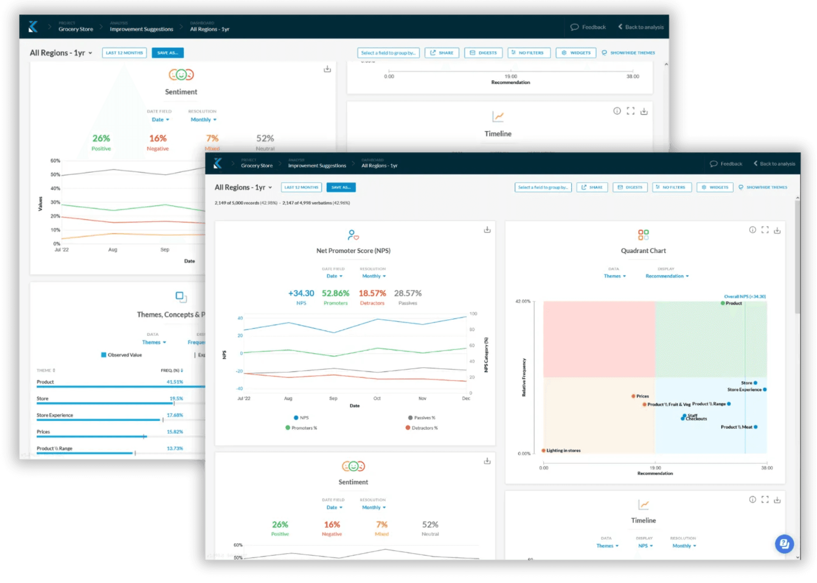817x583 pixels.
Task: Click the Product point on quadrant chart
Action: [x=723, y=303]
